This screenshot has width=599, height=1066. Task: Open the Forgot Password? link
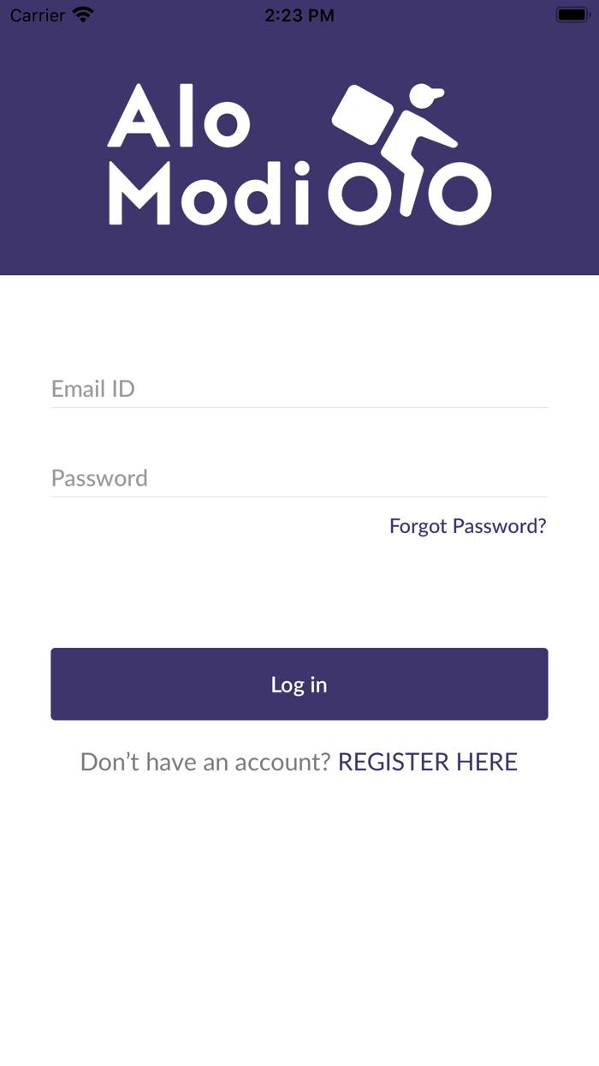467,526
